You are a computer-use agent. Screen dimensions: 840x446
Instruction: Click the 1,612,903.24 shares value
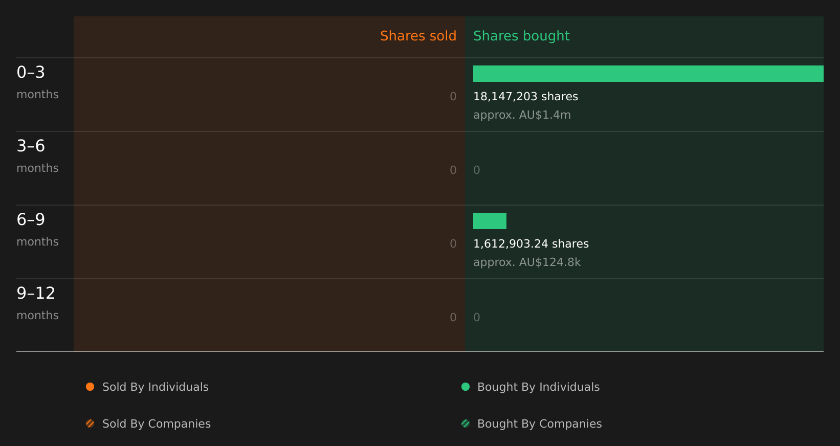pos(531,244)
